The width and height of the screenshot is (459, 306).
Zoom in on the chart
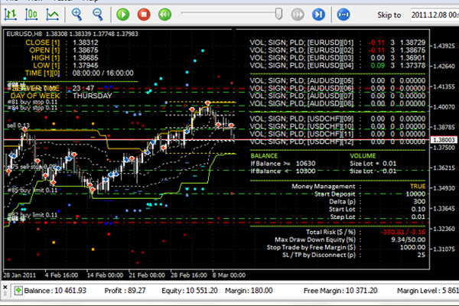(x=76, y=14)
